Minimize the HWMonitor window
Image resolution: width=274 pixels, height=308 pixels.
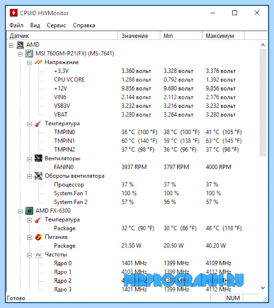pos(213,13)
